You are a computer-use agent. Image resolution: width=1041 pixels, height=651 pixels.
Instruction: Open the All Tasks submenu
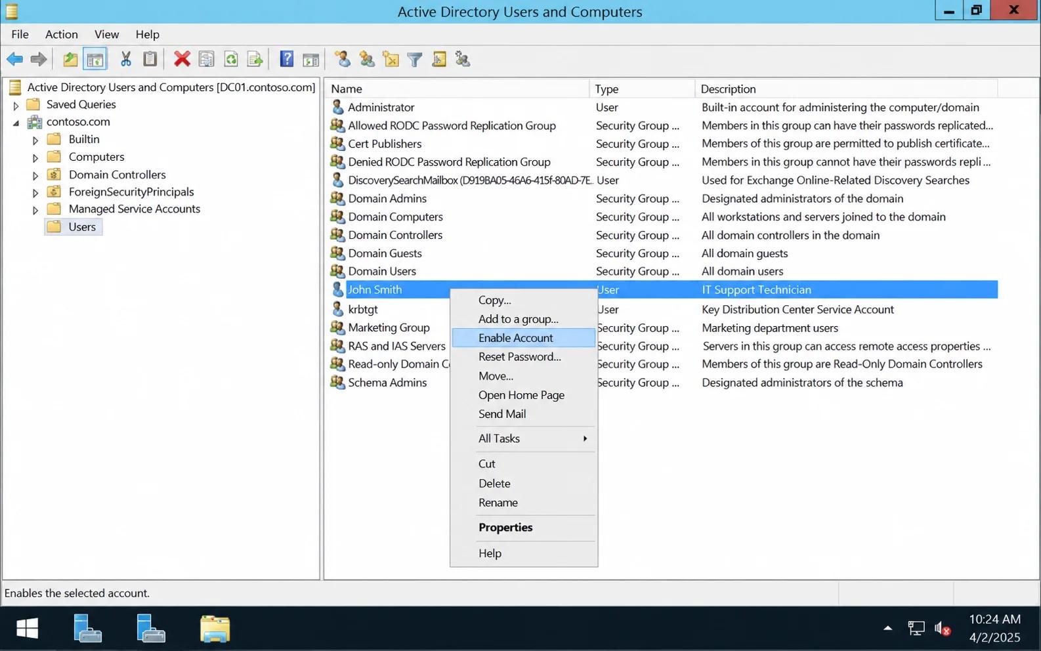[524, 438]
